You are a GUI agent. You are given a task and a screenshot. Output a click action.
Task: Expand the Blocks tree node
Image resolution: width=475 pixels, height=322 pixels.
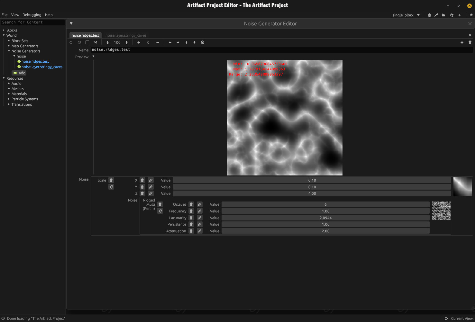pos(4,30)
